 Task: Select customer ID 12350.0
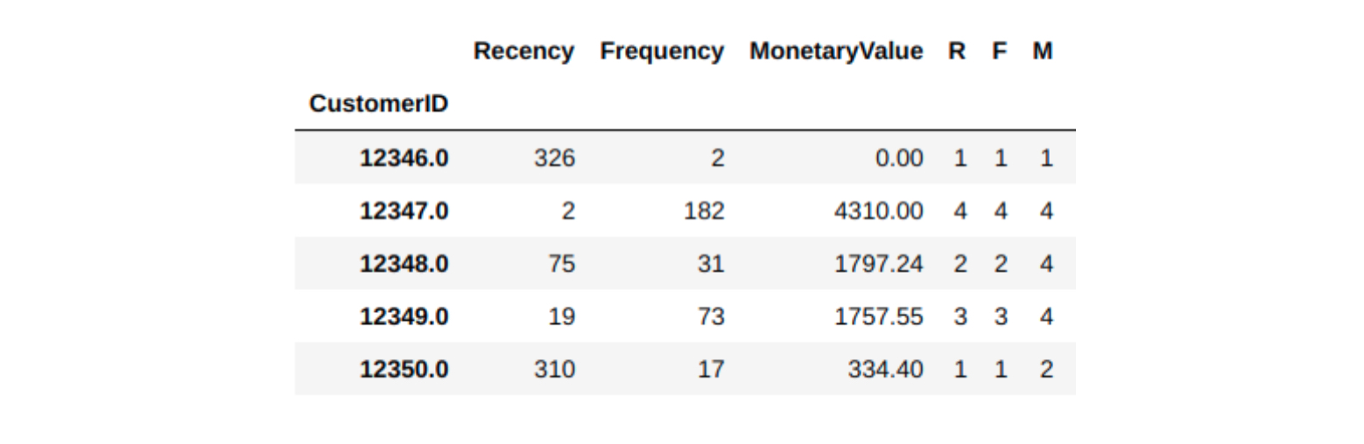[x=404, y=369]
